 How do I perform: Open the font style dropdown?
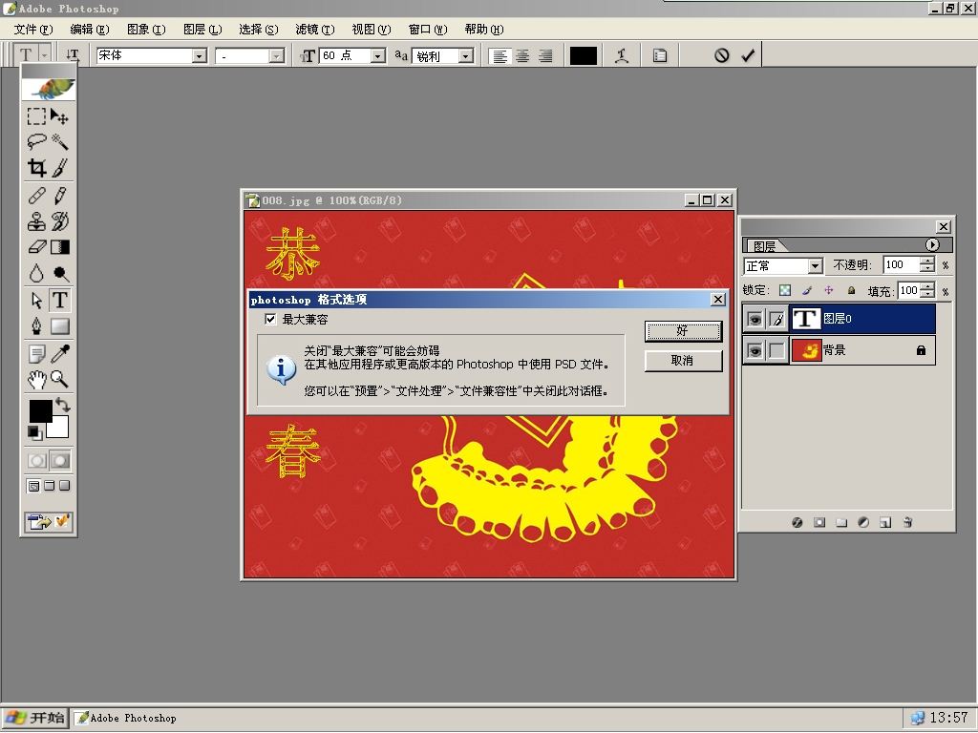(276, 56)
